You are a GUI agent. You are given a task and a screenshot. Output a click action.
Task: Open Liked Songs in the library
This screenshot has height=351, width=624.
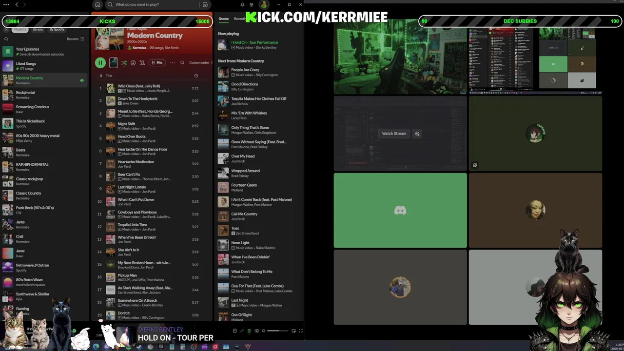(x=44, y=66)
